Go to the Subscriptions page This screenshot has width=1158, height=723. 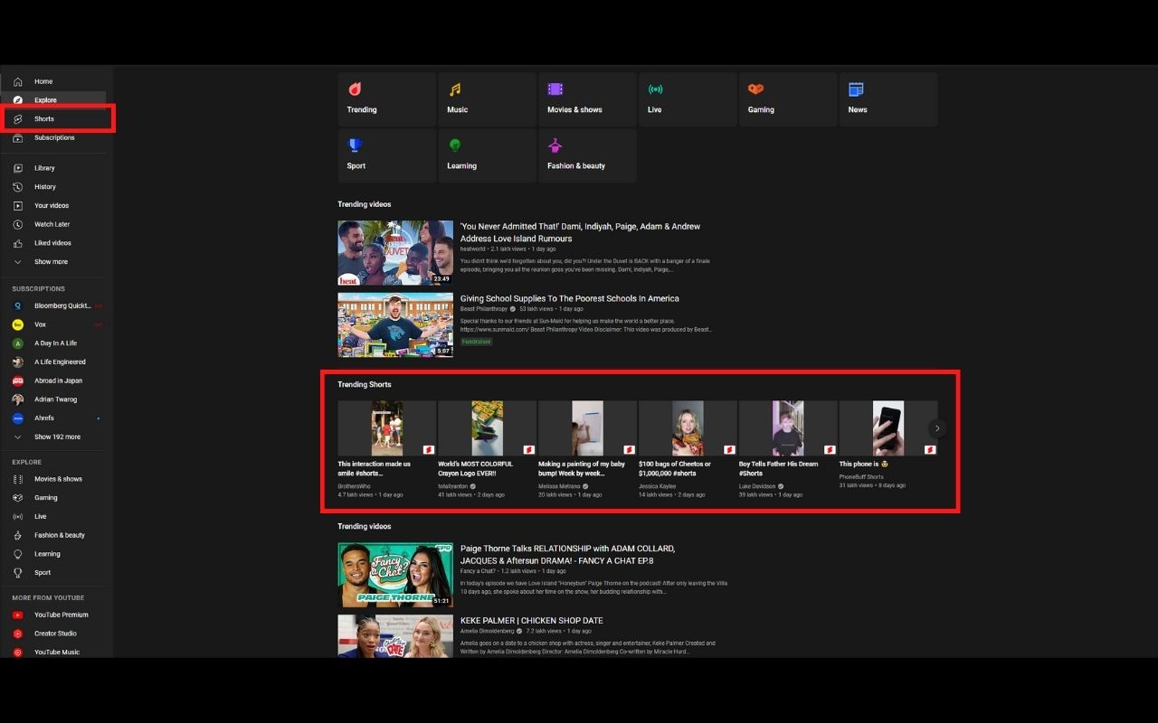point(54,137)
